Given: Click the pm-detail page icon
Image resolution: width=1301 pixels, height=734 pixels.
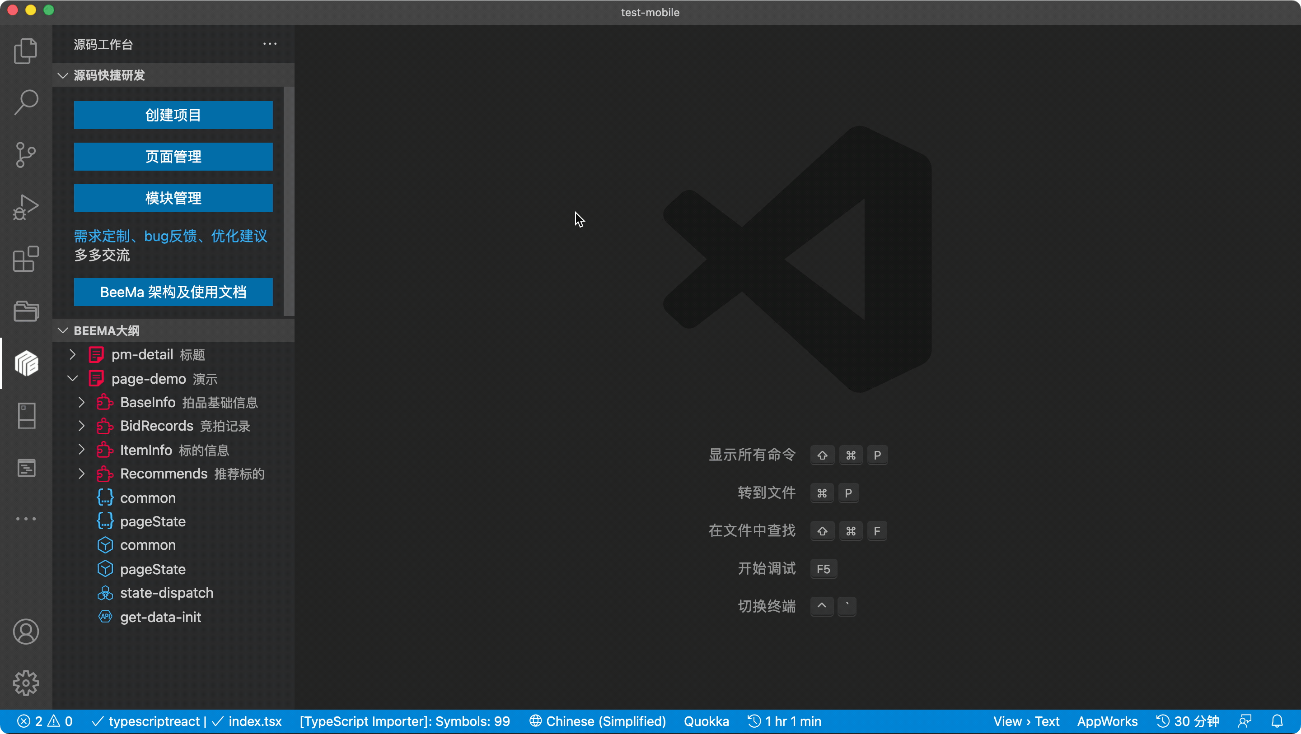Looking at the screenshot, I should tap(96, 355).
